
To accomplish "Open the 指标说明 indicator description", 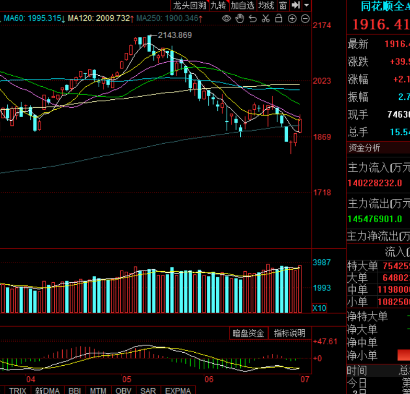I will pyautogui.click(x=289, y=333).
